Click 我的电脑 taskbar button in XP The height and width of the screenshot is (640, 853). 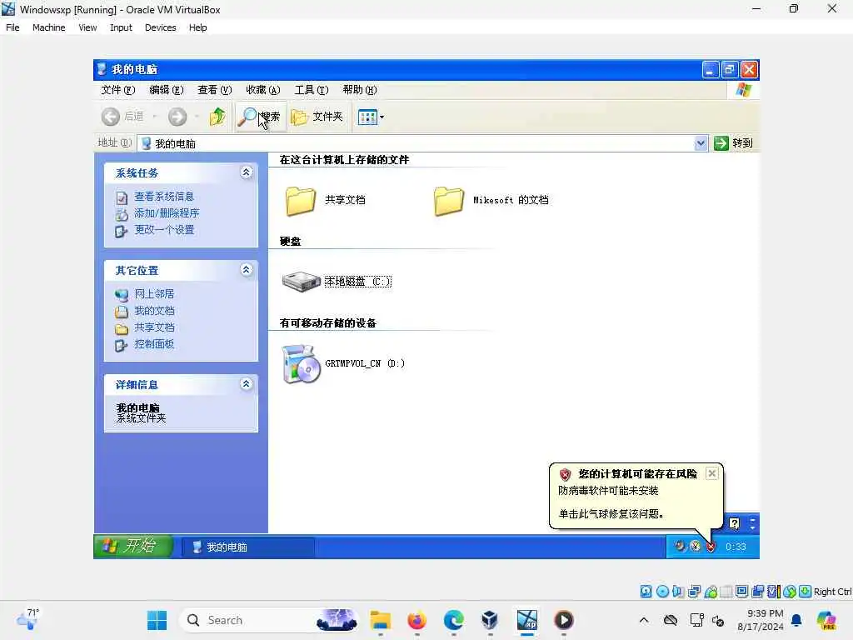pyautogui.click(x=247, y=547)
